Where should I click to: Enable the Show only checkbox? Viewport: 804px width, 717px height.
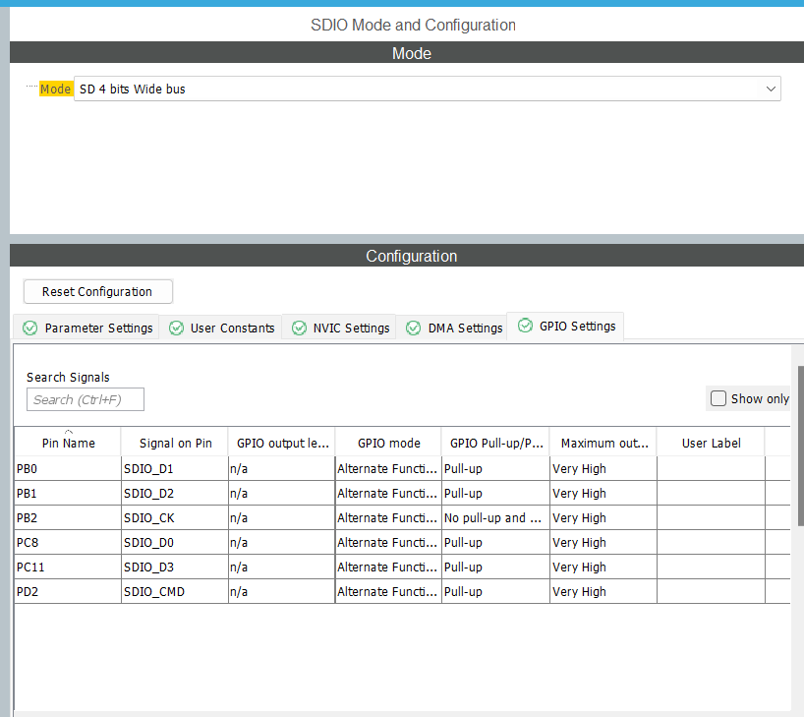point(718,398)
